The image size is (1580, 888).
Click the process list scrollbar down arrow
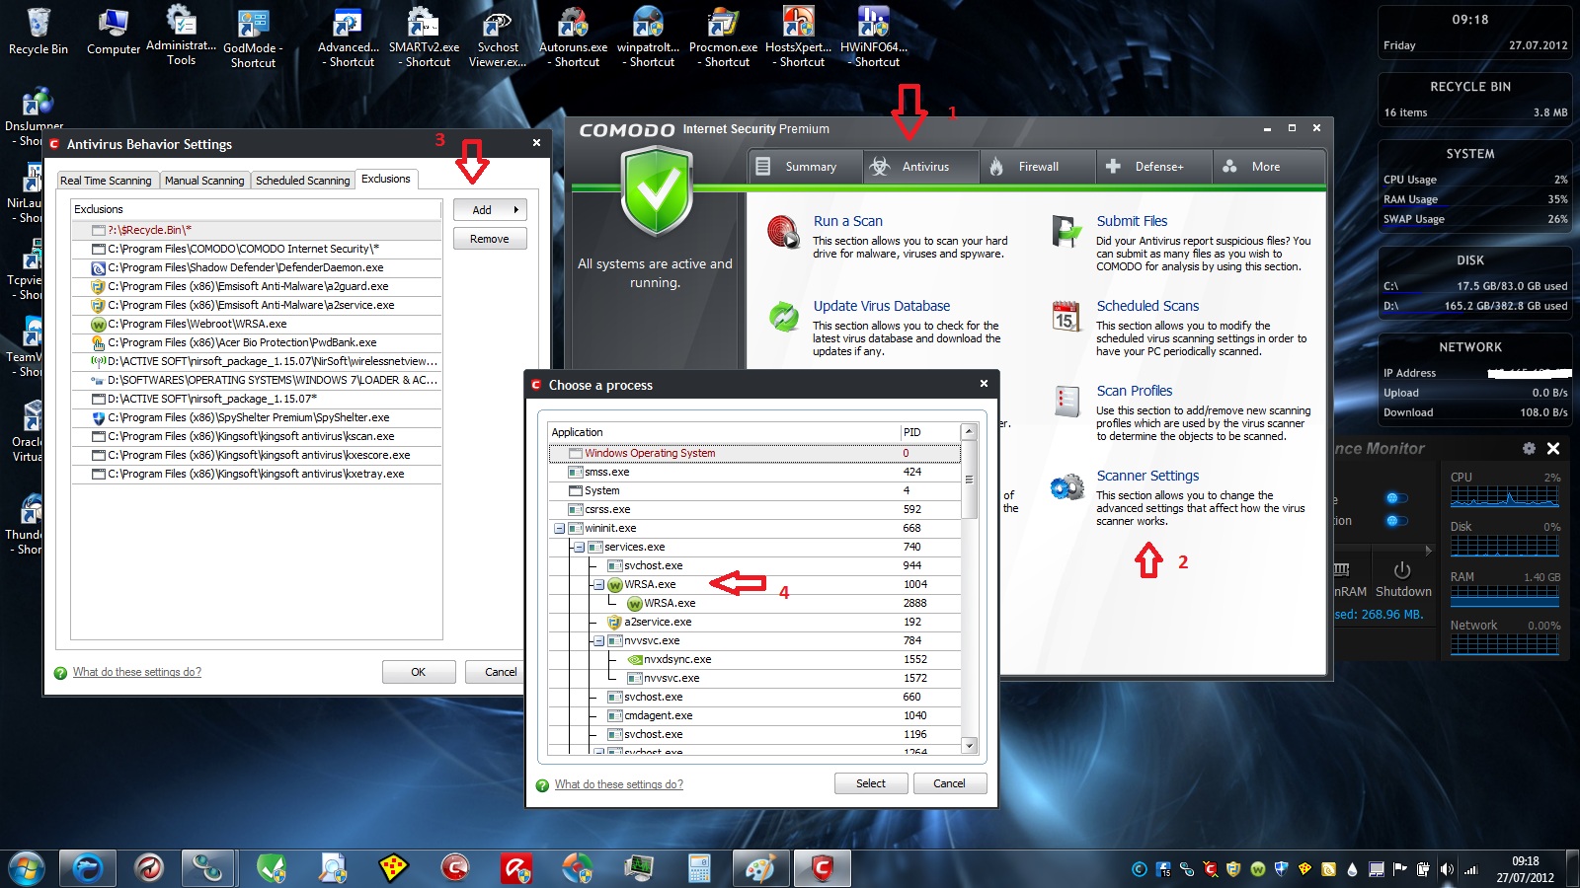click(x=969, y=746)
